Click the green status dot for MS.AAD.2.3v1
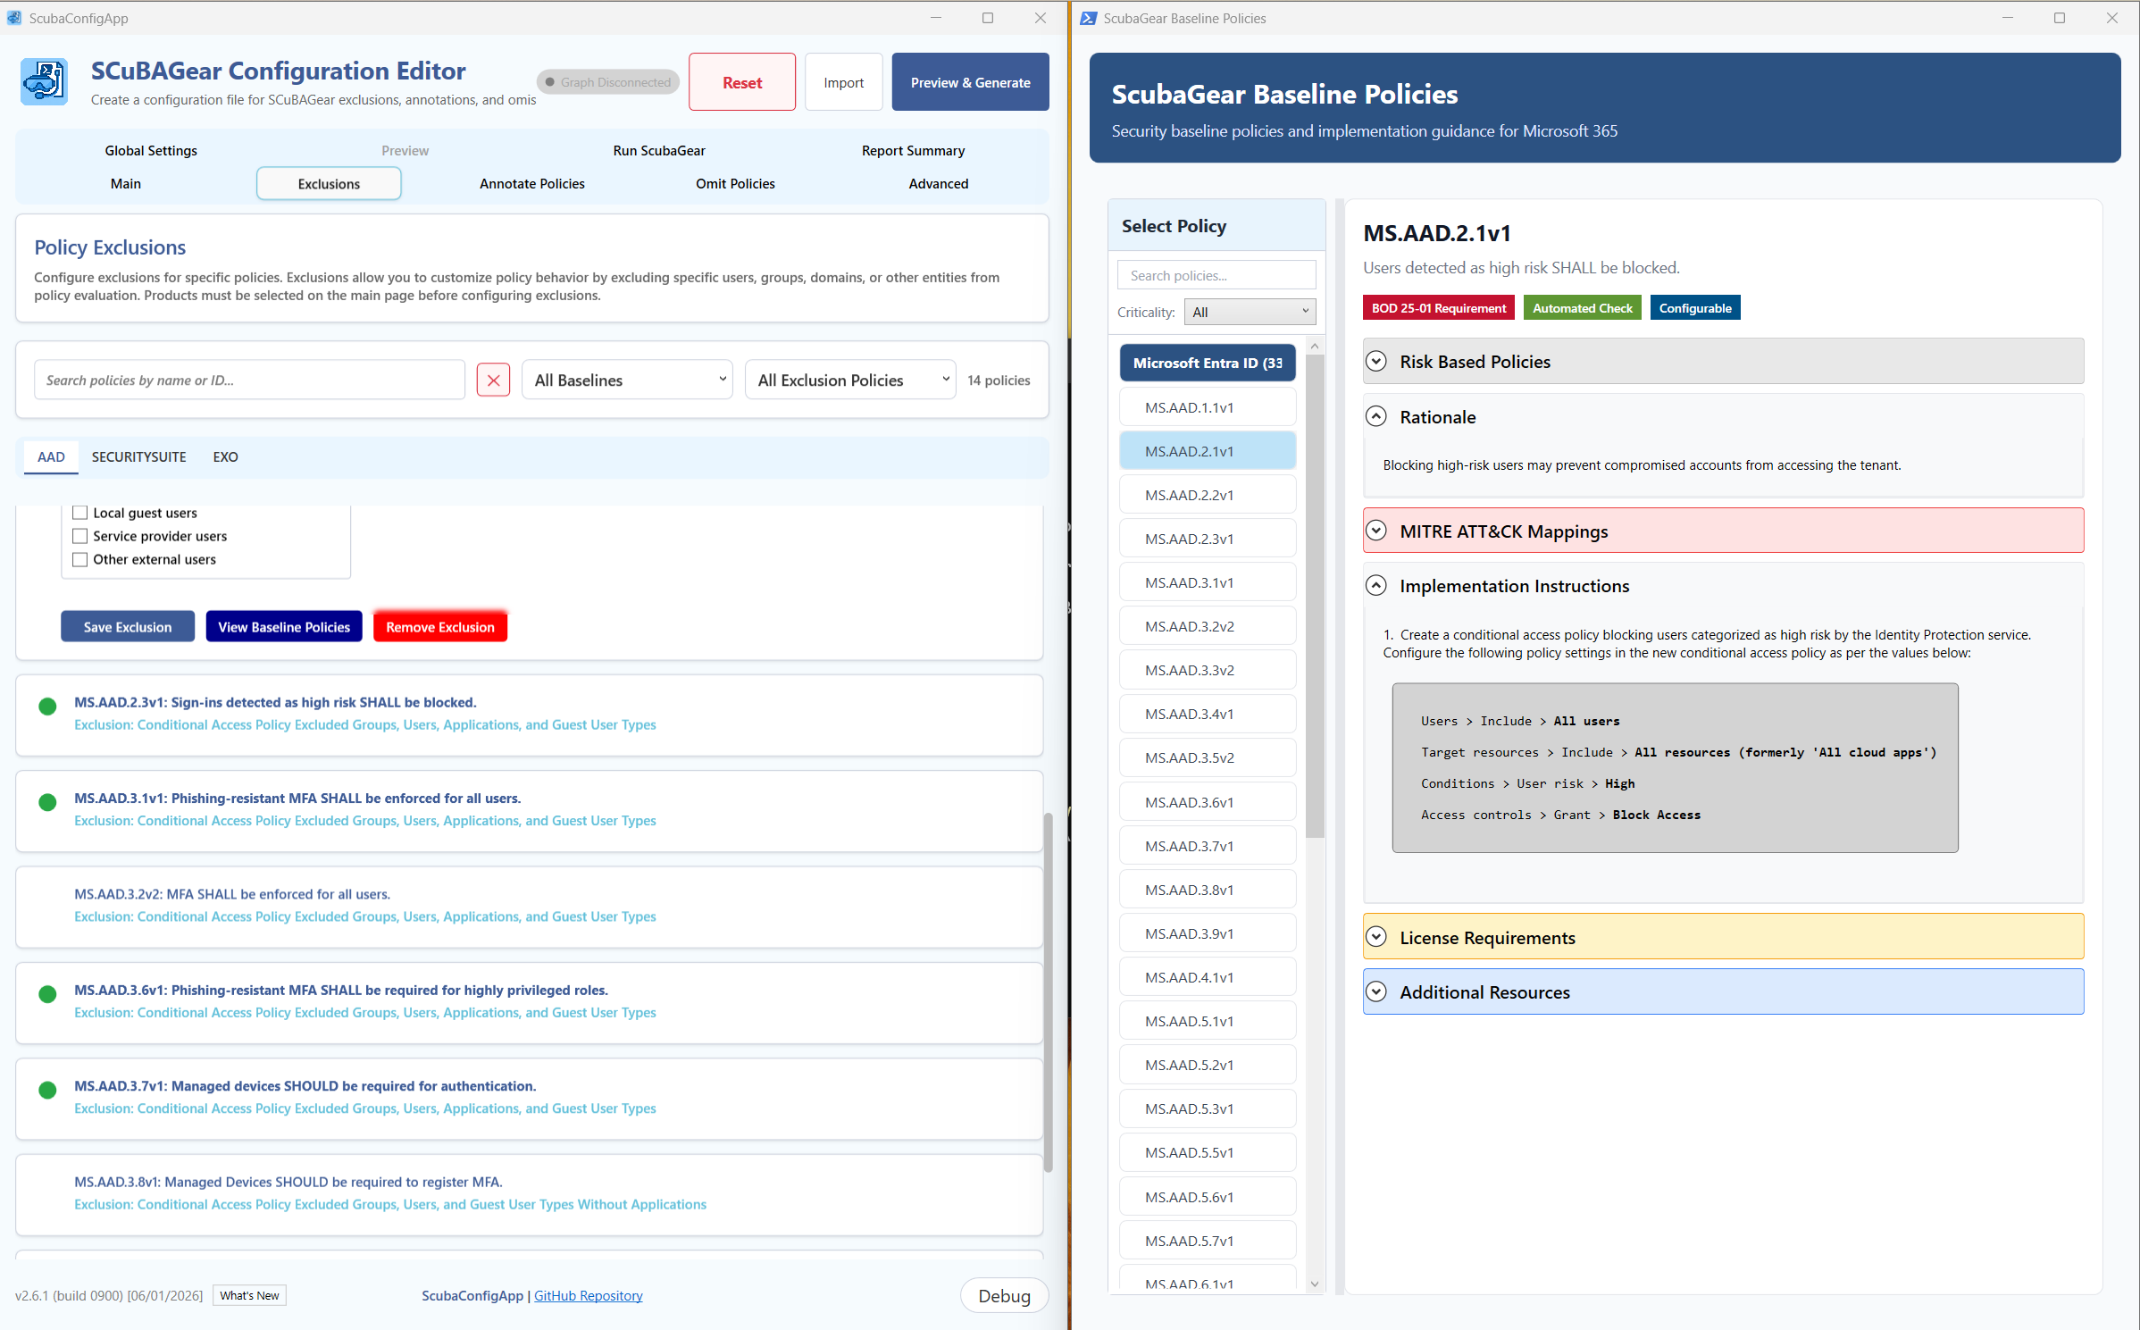Viewport: 2140px width, 1330px height. [48, 707]
